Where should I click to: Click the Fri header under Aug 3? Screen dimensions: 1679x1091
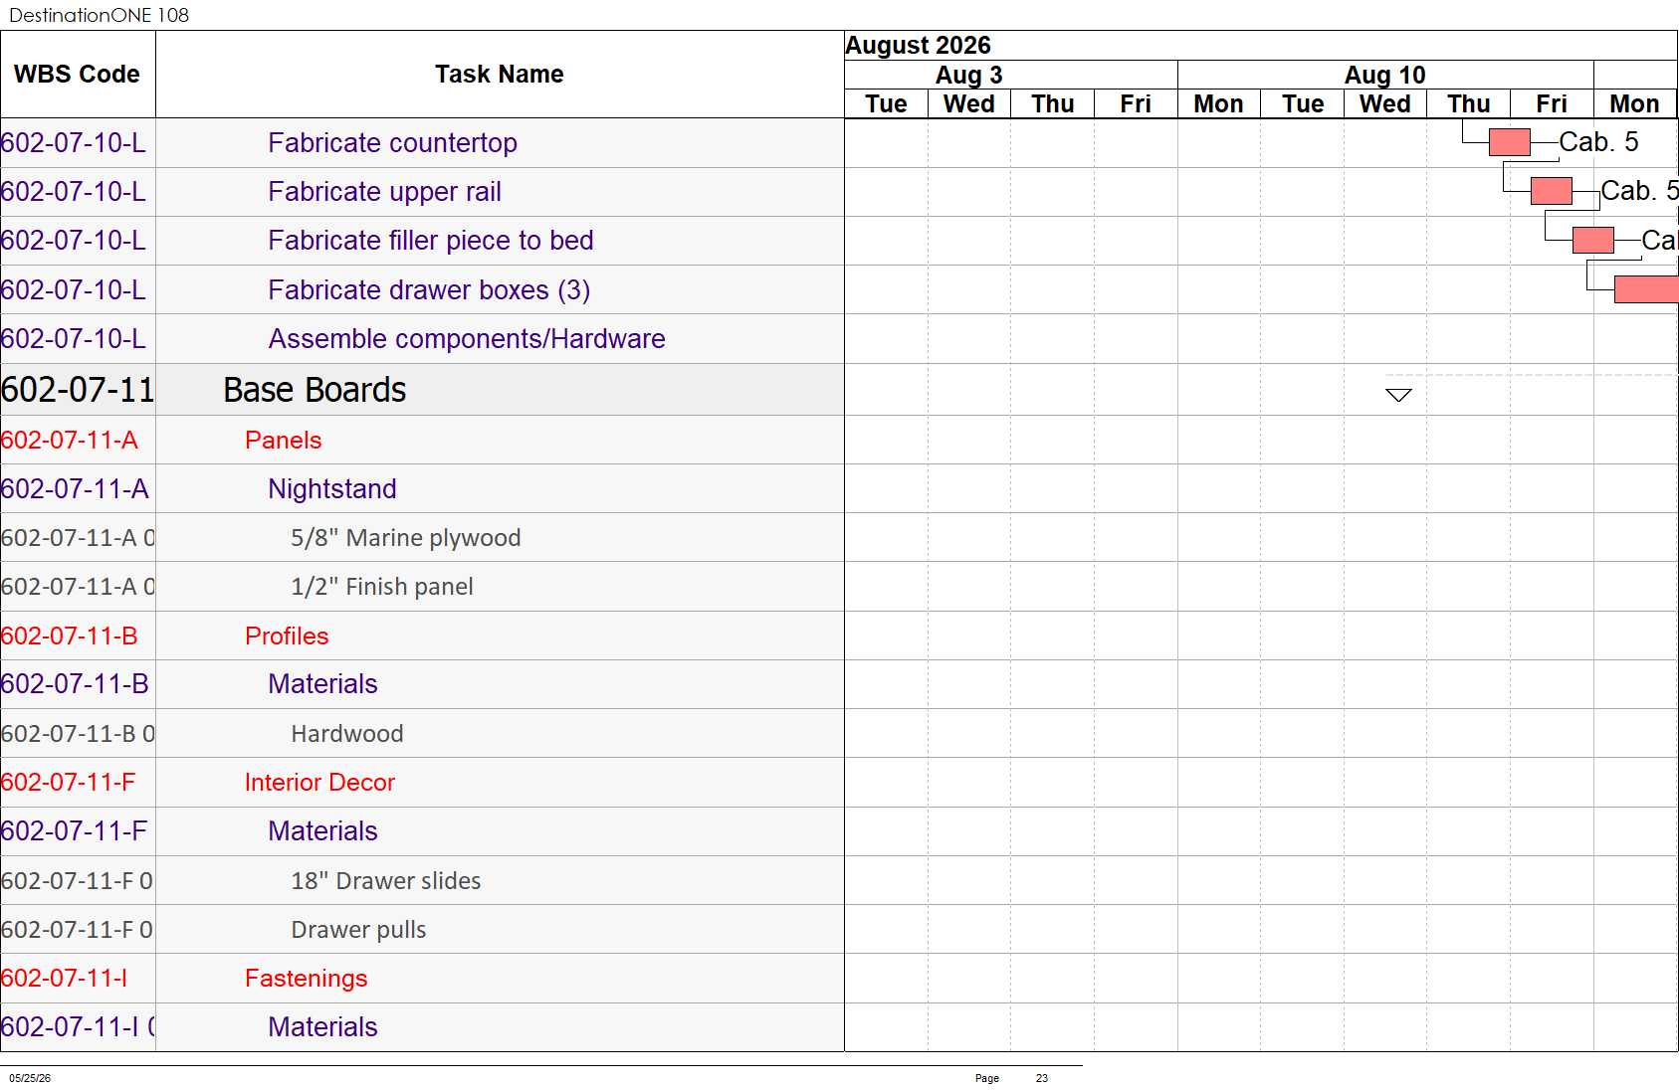point(1136,104)
